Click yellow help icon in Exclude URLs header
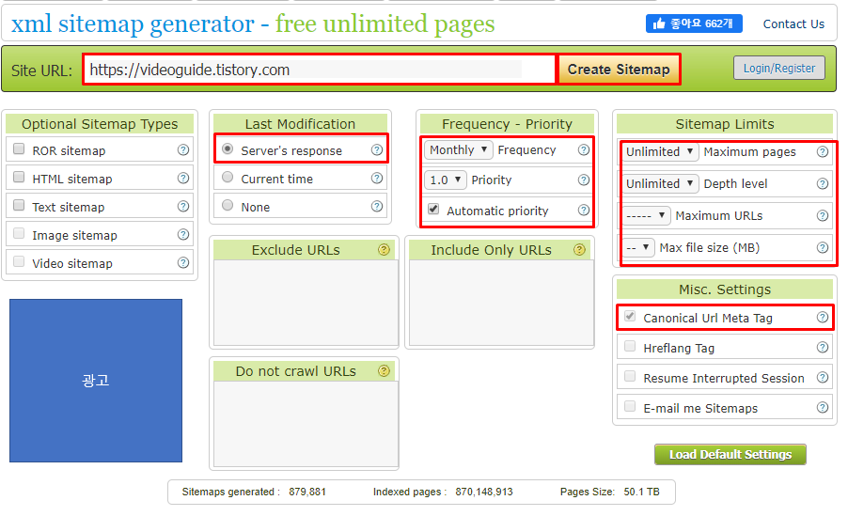 click(384, 249)
